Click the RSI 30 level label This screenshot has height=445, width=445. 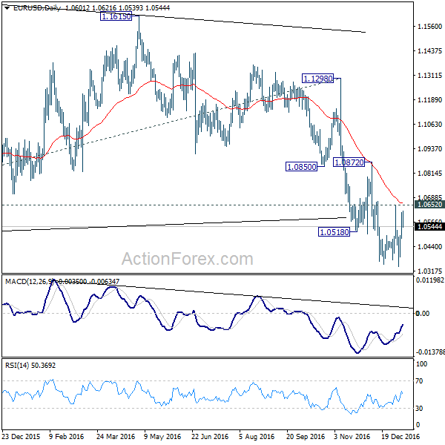pos(419,408)
